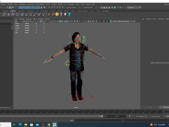Enable snap to grids
Viewport: 169px width, 127px height.
pos(49,7)
